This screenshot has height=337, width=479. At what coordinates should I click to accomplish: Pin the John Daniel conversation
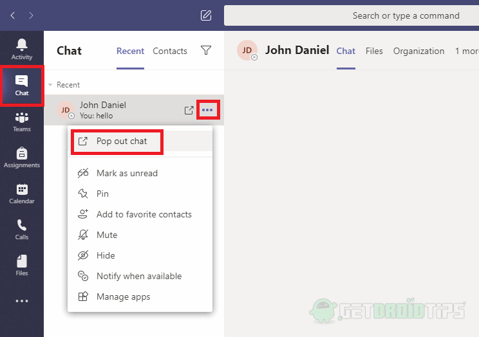tap(140, 194)
